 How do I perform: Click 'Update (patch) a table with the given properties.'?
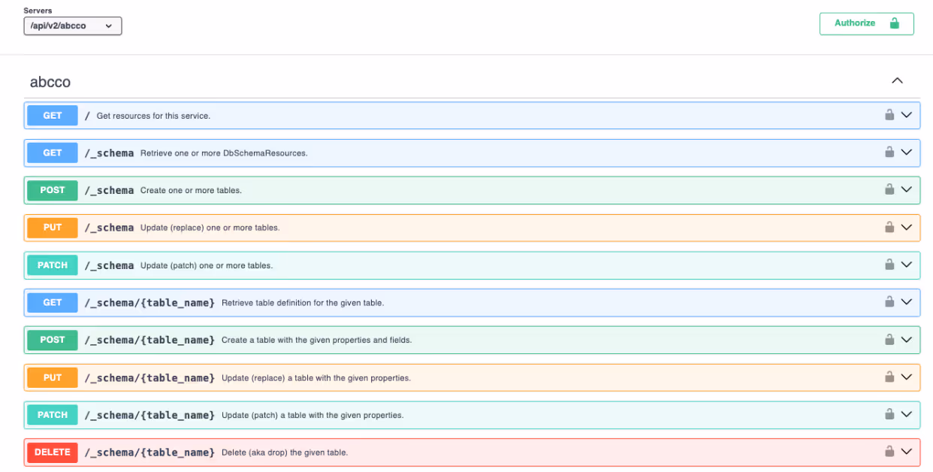(x=313, y=415)
